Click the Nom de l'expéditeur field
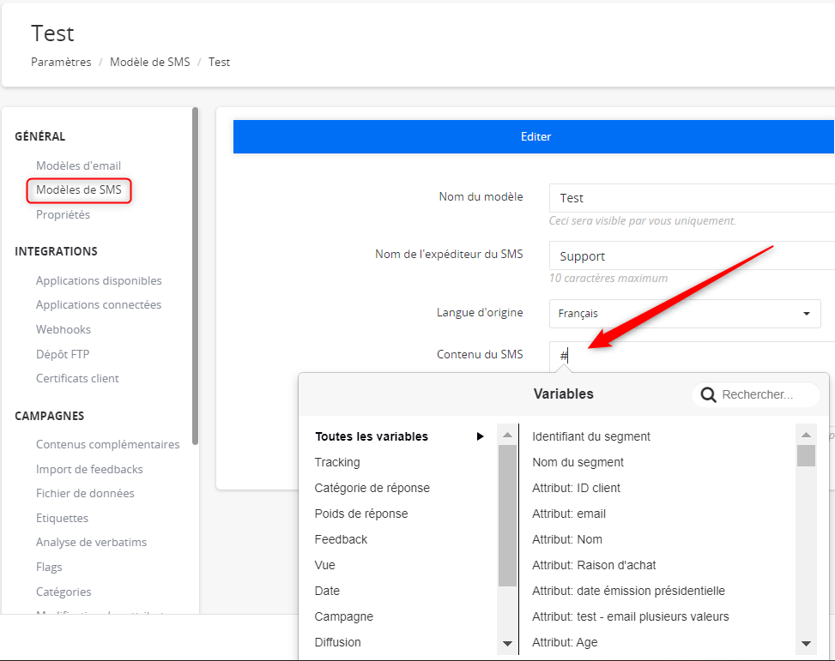Viewport: 835px width, 661px height. (691, 256)
